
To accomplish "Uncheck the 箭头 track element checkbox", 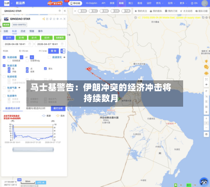I will (x=45, y=69).
